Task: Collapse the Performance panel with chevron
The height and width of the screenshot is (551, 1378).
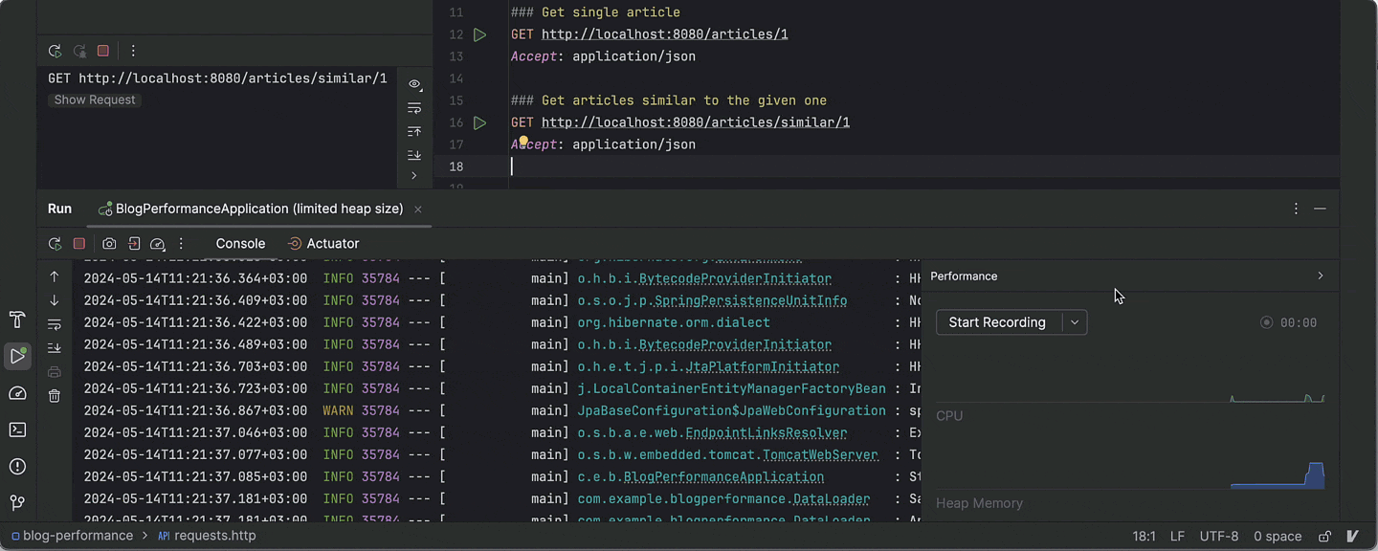Action: (1321, 275)
